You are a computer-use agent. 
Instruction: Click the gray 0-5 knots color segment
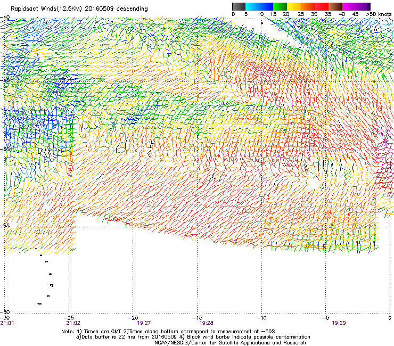pos(239,6)
